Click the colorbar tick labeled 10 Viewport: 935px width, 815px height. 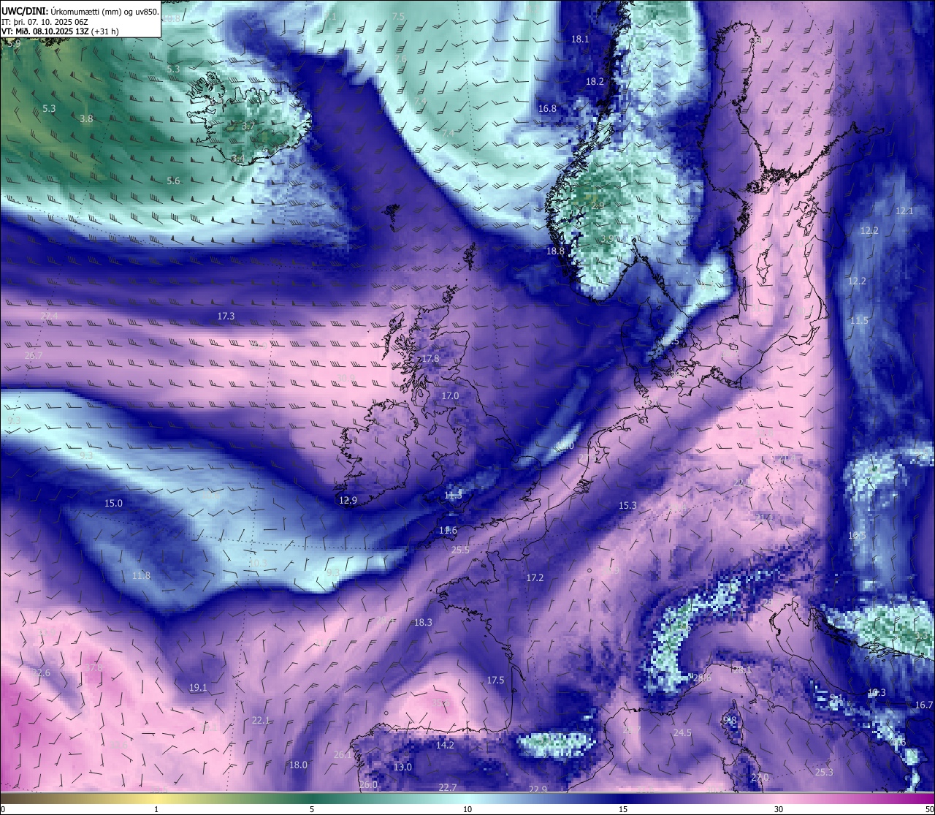click(467, 809)
